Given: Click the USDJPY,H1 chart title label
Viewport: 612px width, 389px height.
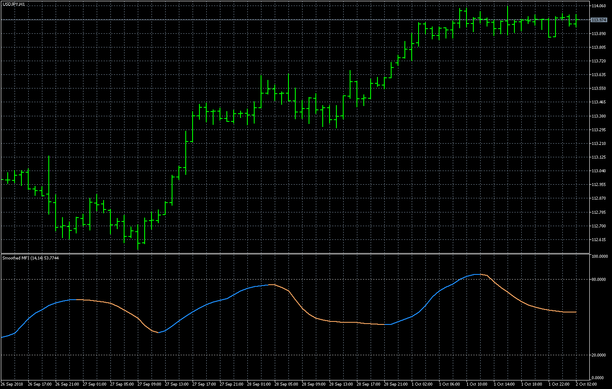Looking at the screenshot, I should click(x=13, y=4).
